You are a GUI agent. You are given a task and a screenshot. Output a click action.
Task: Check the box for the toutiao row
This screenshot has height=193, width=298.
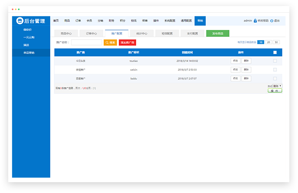[275, 61]
